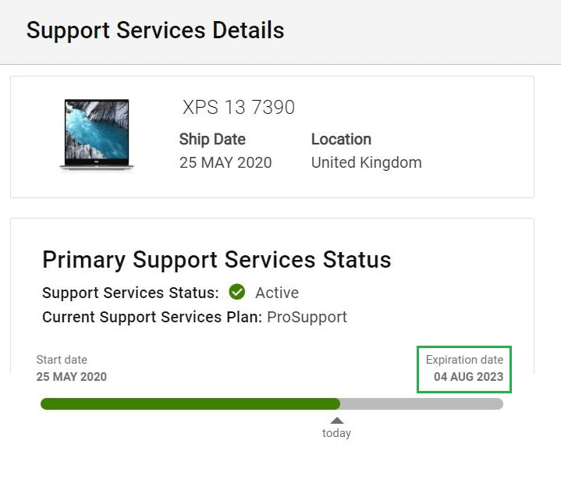Select the 04 AUG 2023 expiration date
The height and width of the screenshot is (494, 561).
click(x=468, y=377)
